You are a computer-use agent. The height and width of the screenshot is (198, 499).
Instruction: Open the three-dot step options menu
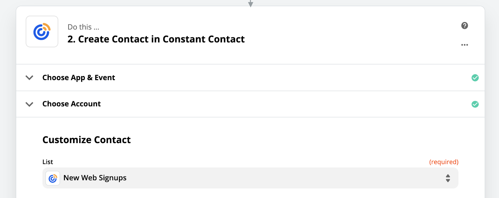464,45
